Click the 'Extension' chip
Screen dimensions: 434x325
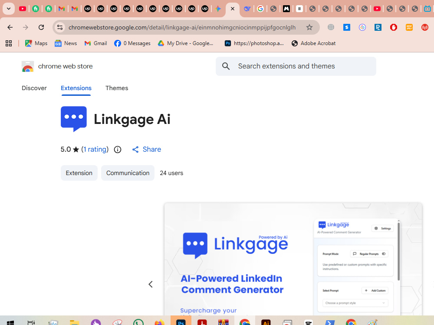point(79,173)
